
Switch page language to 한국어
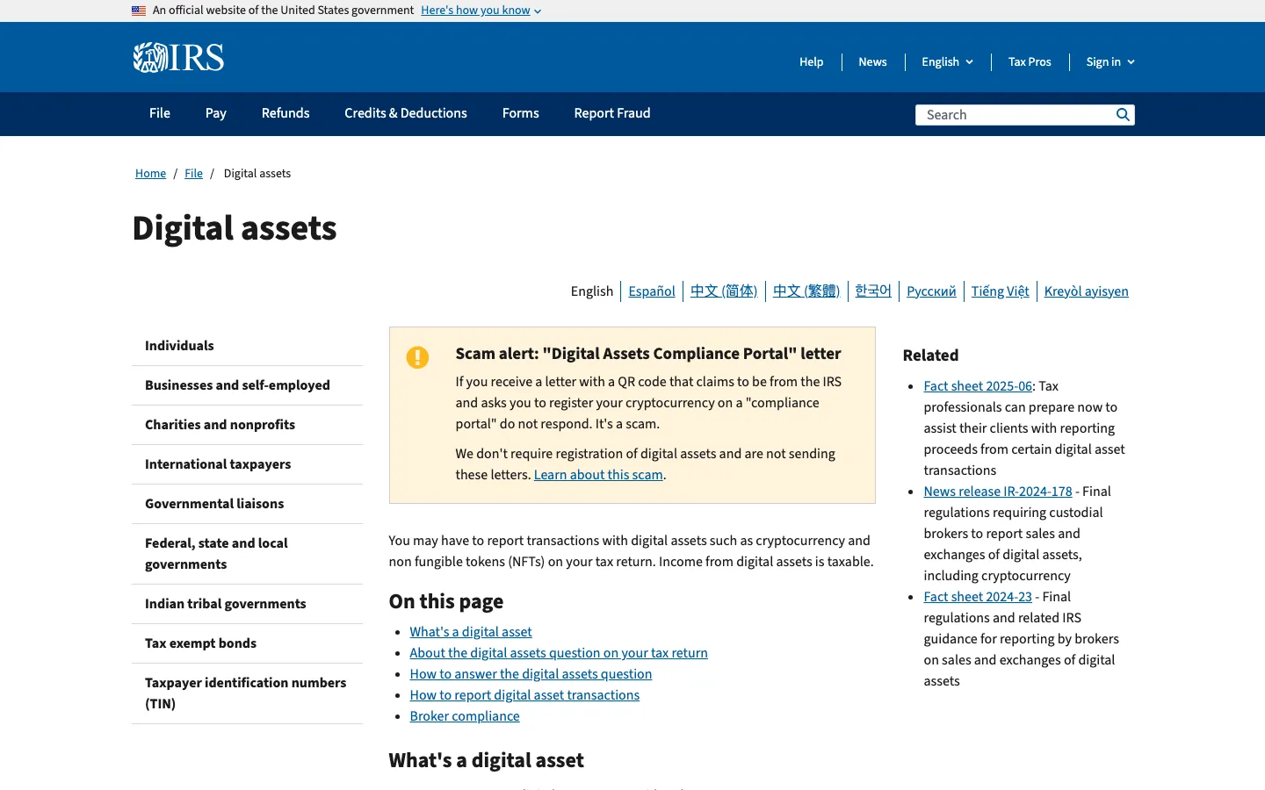click(873, 291)
